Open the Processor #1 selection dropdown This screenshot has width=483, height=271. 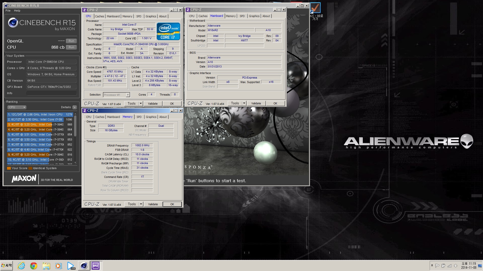point(116,95)
